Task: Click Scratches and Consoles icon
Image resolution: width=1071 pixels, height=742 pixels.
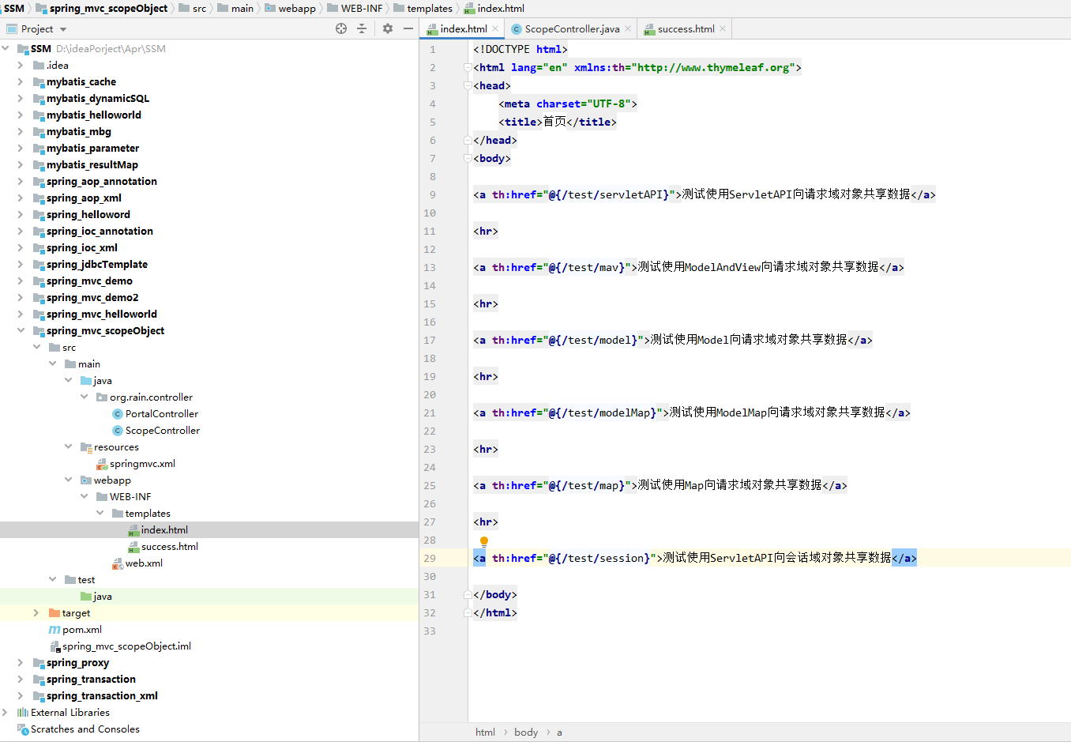Action: (23, 729)
